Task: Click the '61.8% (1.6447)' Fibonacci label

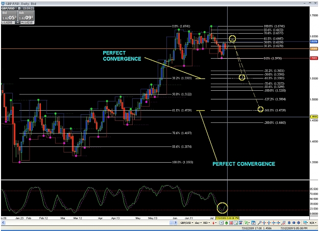Action: click(x=274, y=38)
